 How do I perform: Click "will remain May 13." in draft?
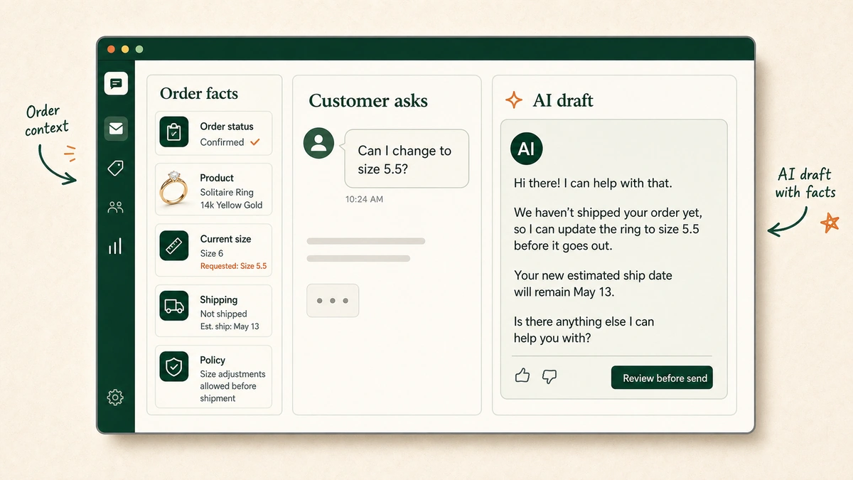pos(564,292)
